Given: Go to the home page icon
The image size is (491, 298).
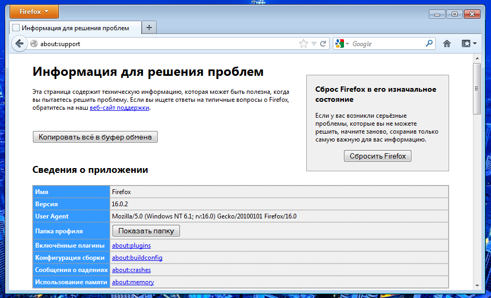Looking at the screenshot, I should (447, 44).
